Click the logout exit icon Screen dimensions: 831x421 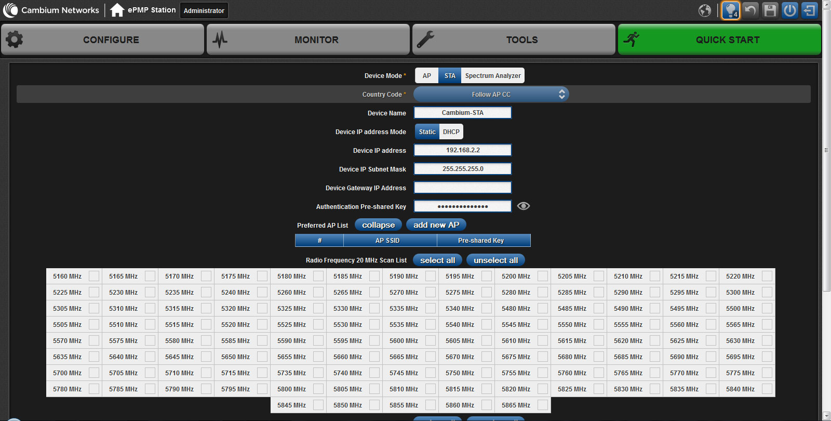(809, 10)
